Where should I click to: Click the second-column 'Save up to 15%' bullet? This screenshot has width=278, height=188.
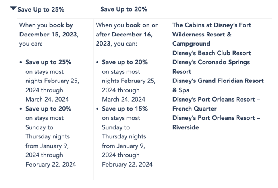tap(125, 109)
